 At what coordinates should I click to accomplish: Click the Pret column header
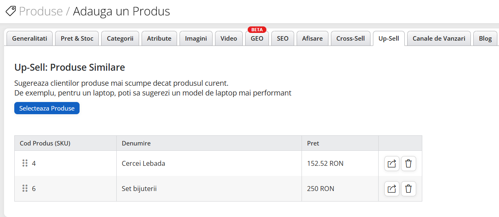[x=313, y=143]
